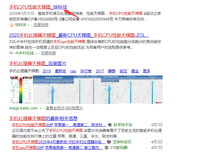Click the 芝麻科技讯 source avatar icon

tap(109, 142)
